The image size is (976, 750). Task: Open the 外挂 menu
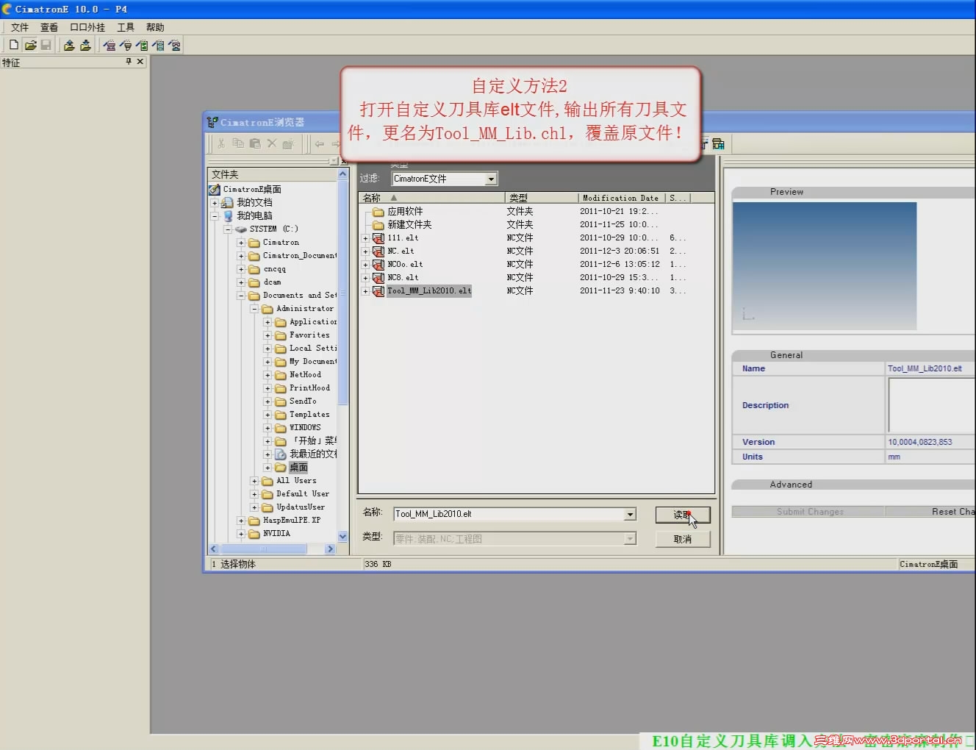pyautogui.click(x=87, y=27)
